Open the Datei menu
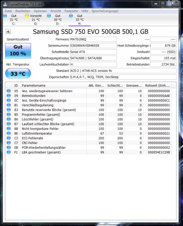The height and width of the screenshot is (226, 183). (8, 11)
